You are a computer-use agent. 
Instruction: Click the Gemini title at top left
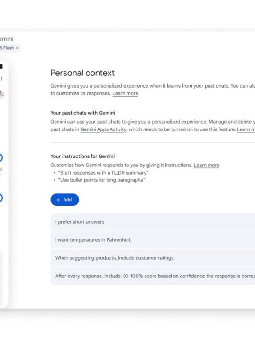click(x=7, y=39)
